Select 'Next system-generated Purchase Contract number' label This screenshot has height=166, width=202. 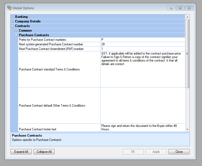tap(51, 44)
